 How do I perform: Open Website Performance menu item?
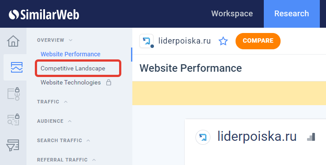click(x=71, y=54)
